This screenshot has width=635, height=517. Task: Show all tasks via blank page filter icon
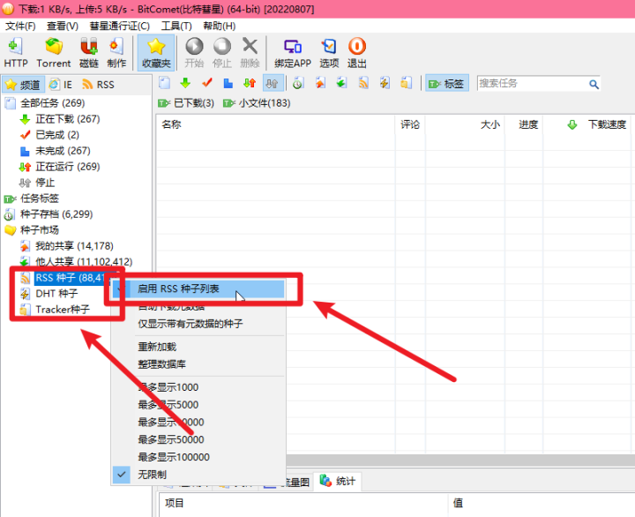(x=164, y=83)
